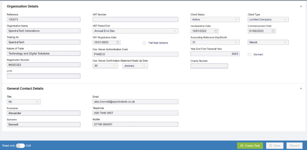Collapse the Organisation Details section
The image size is (307, 150).
[x=301, y=6]
